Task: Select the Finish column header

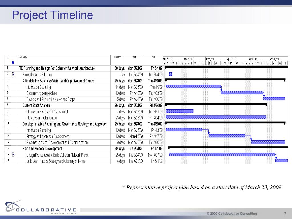Action: [x=153, y=57]
